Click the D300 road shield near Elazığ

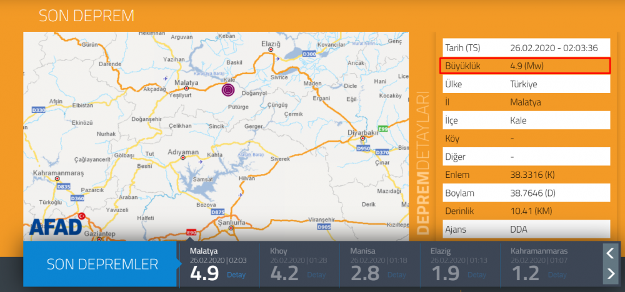coord(308,55)
